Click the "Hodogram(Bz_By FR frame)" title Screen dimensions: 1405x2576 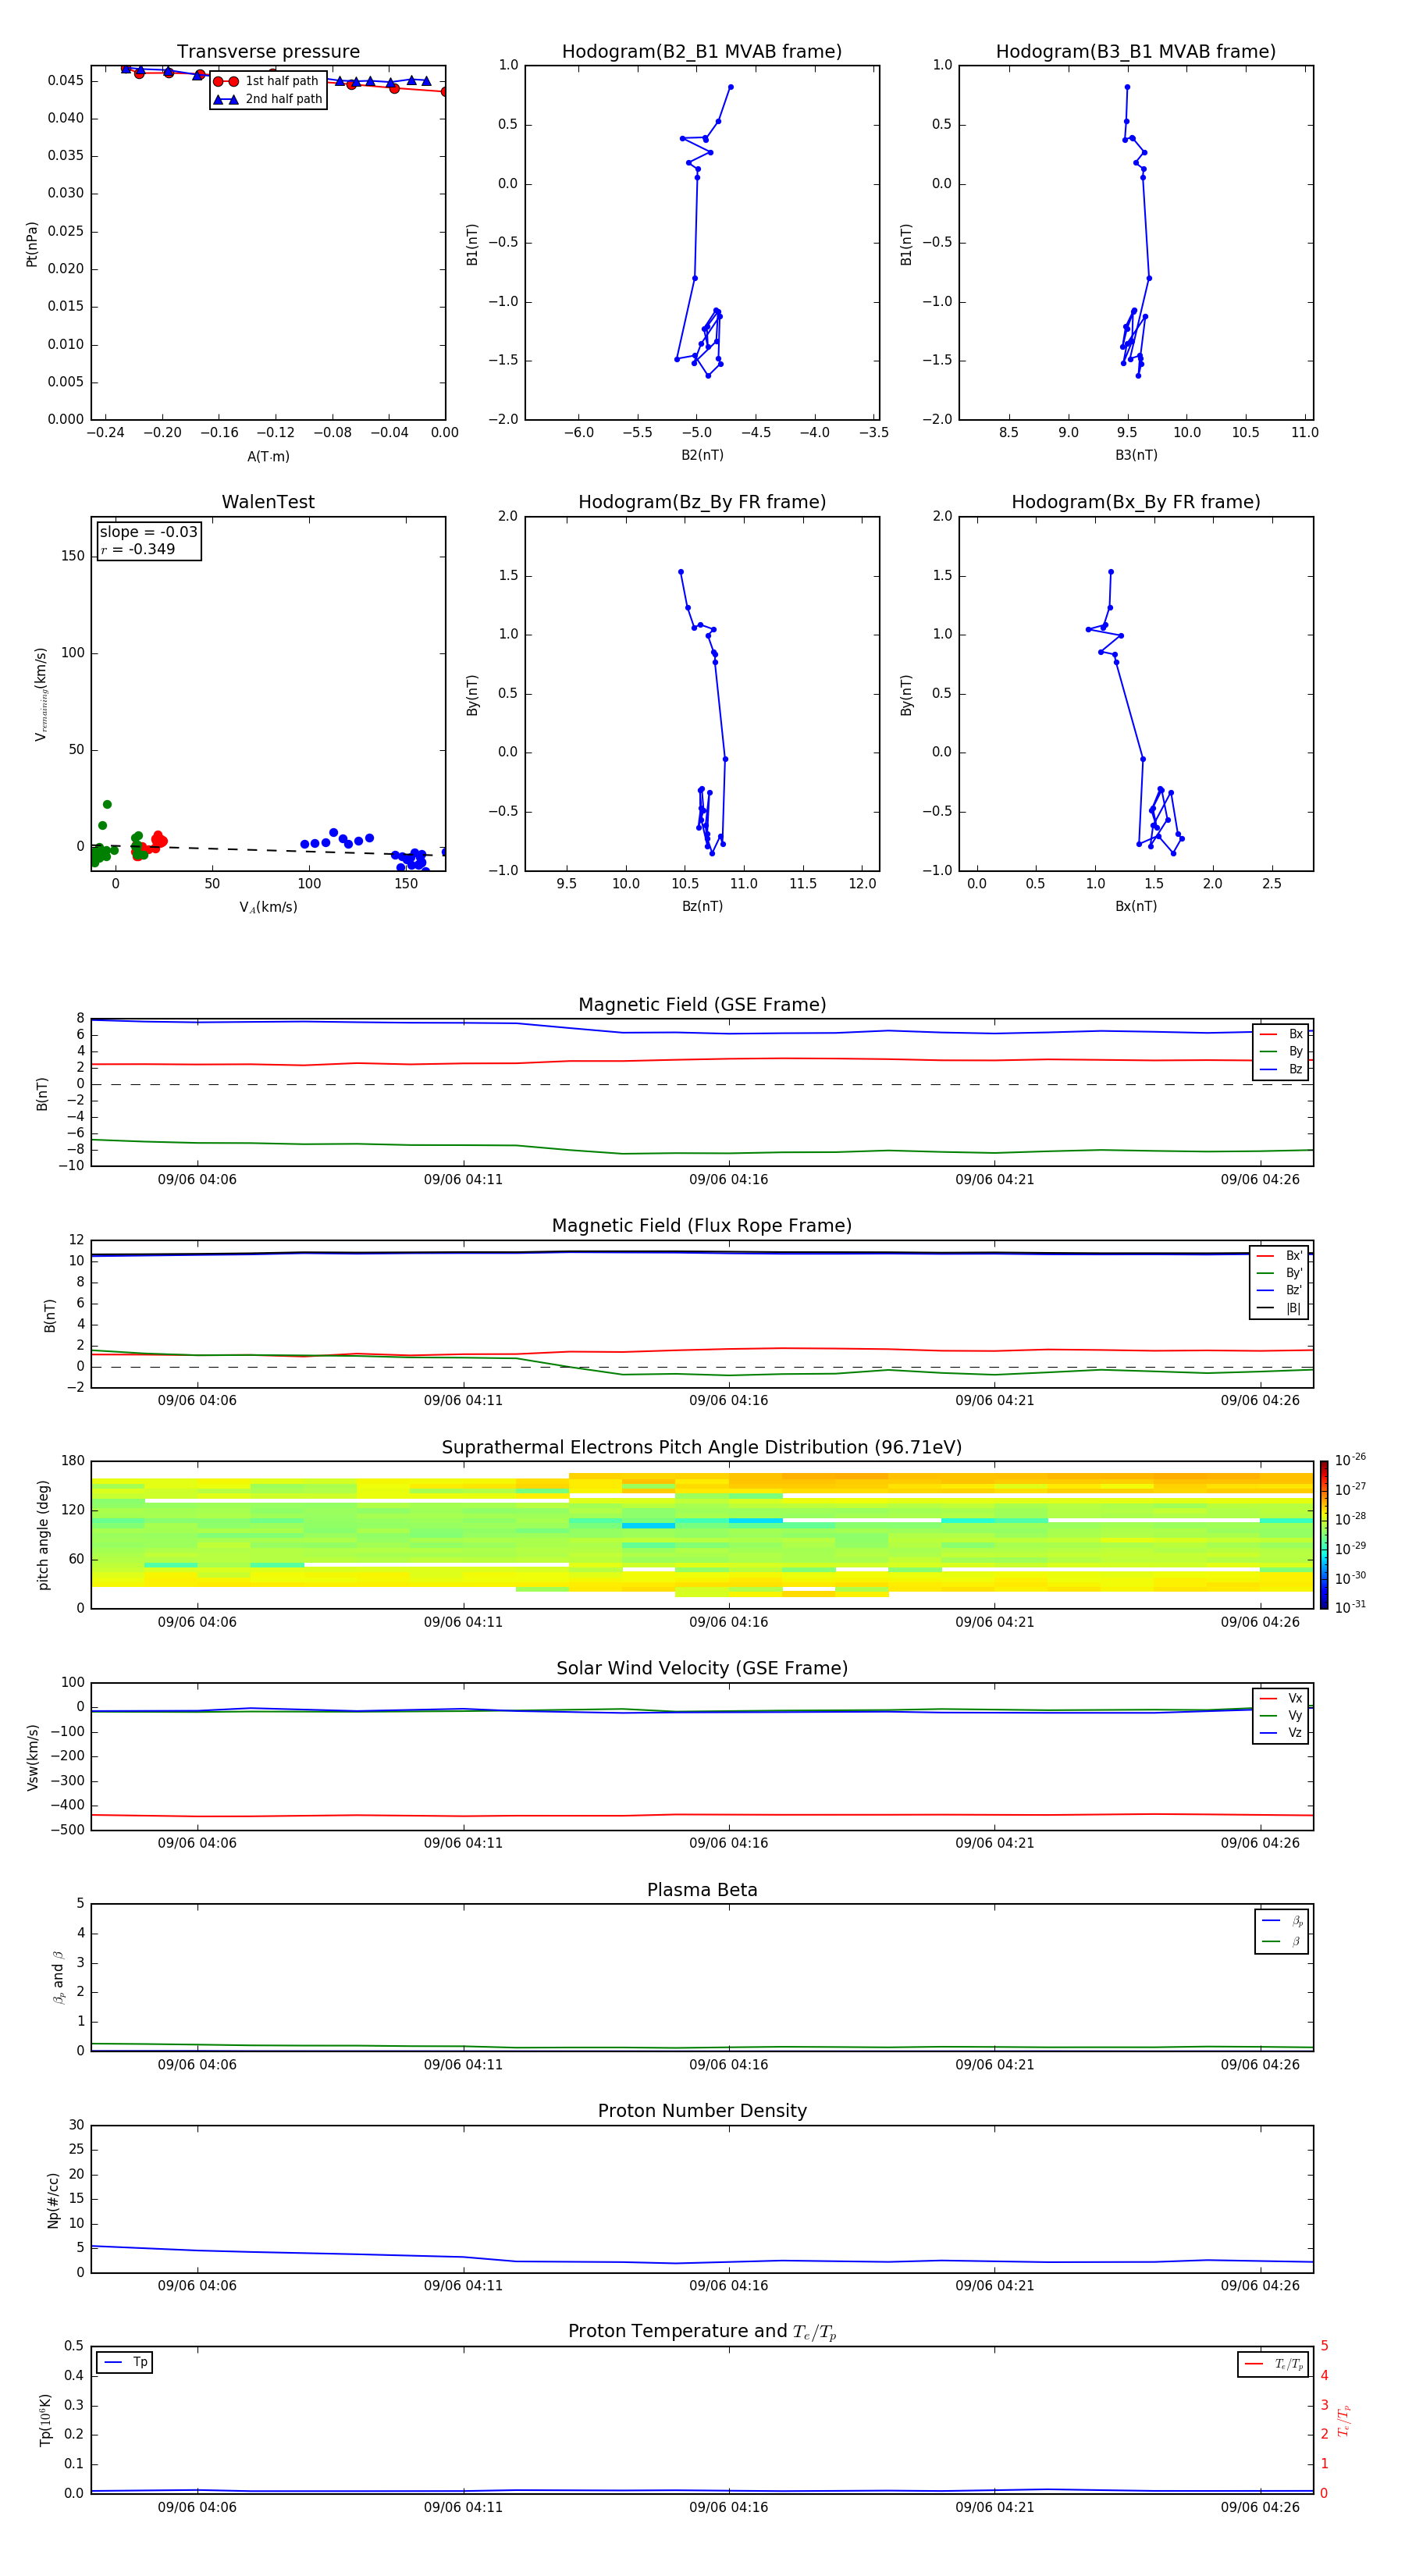[x=702, y=502]
